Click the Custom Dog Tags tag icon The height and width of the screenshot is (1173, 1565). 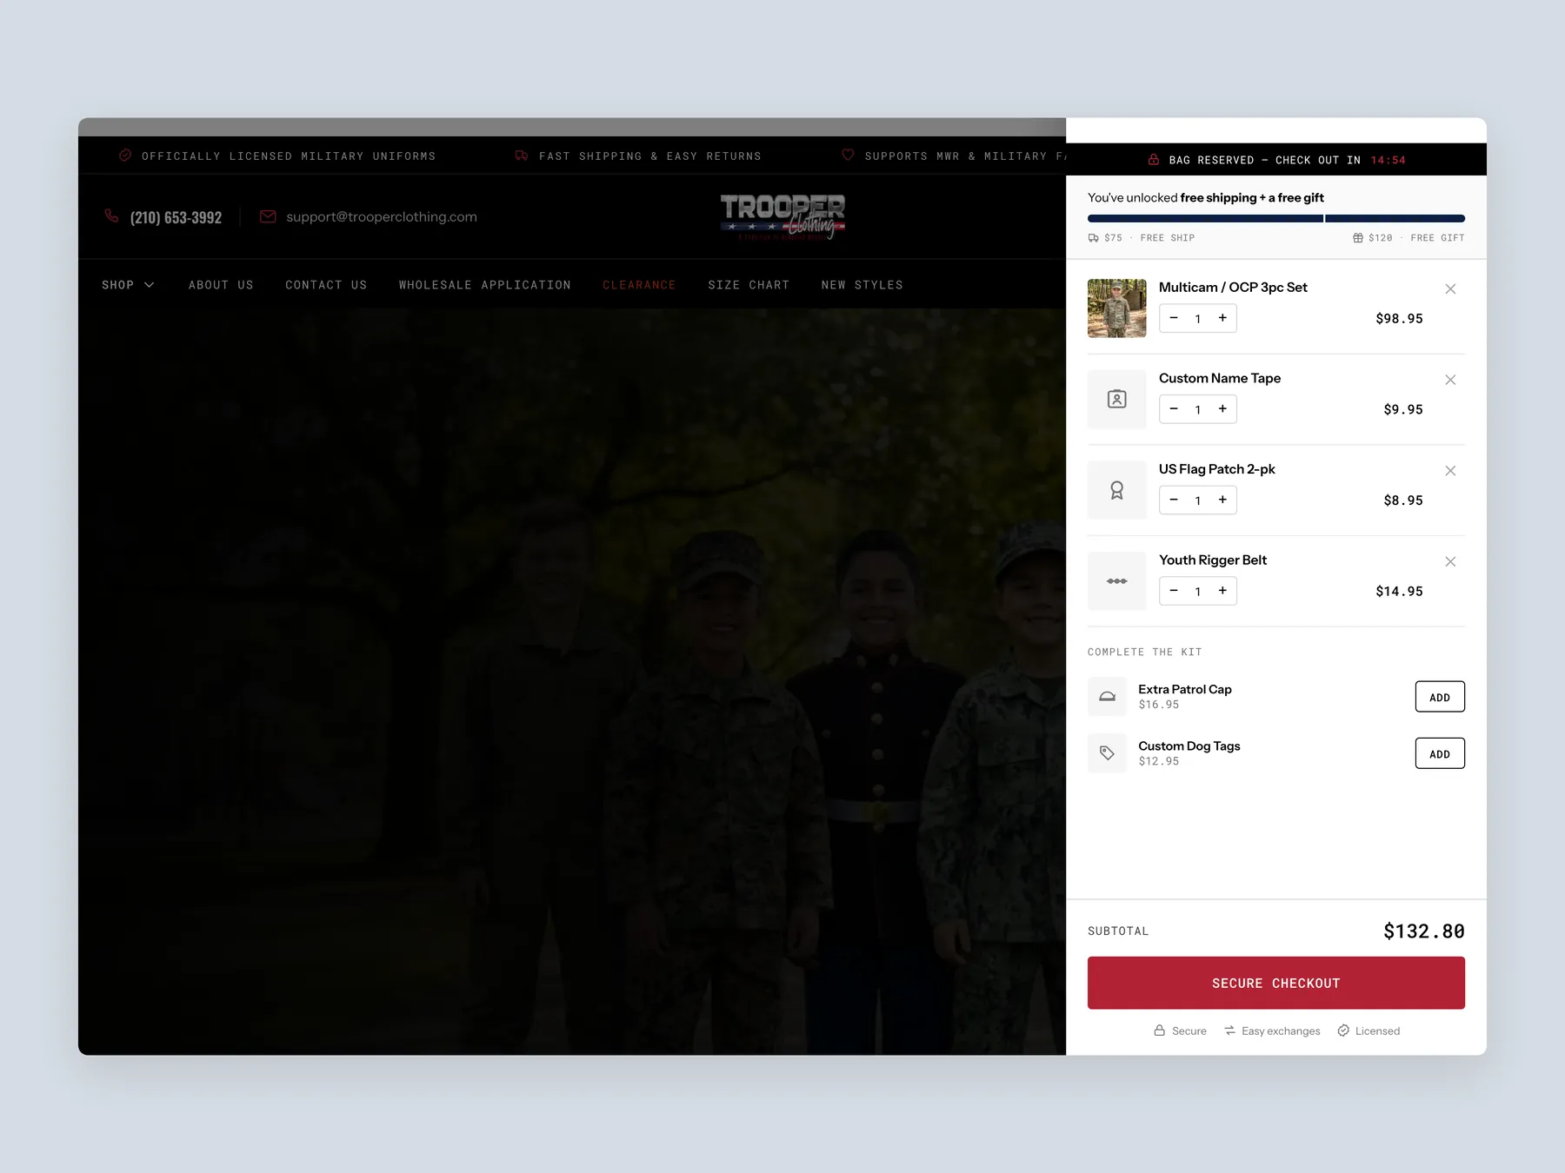1108,753
